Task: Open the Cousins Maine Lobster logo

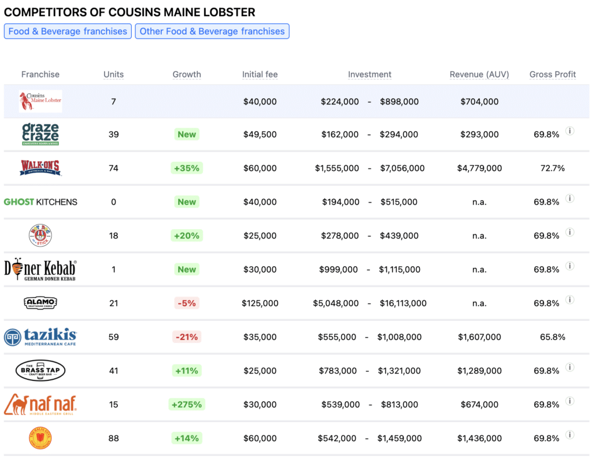Action: point(40,101)
